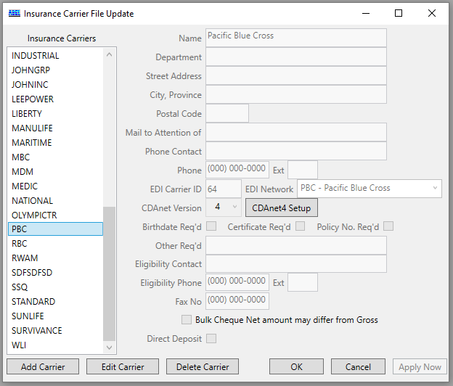Viewport: 453px width, 386px height.
Task: Select NATIONAL in the carrier list
Action: pos(55,200)
